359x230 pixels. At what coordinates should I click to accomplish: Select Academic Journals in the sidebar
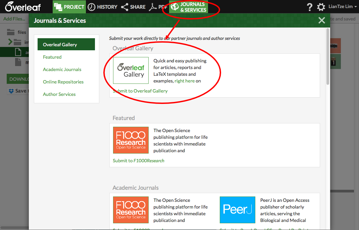coord(62,69)
